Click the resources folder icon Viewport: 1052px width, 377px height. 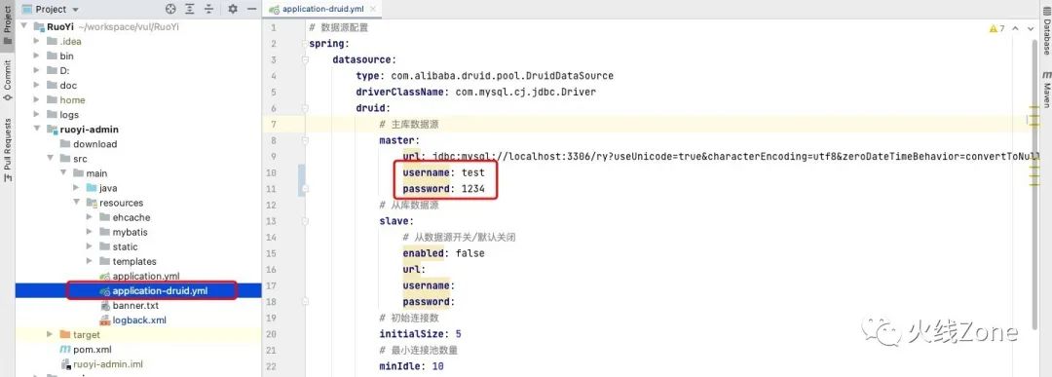(92, 203)
